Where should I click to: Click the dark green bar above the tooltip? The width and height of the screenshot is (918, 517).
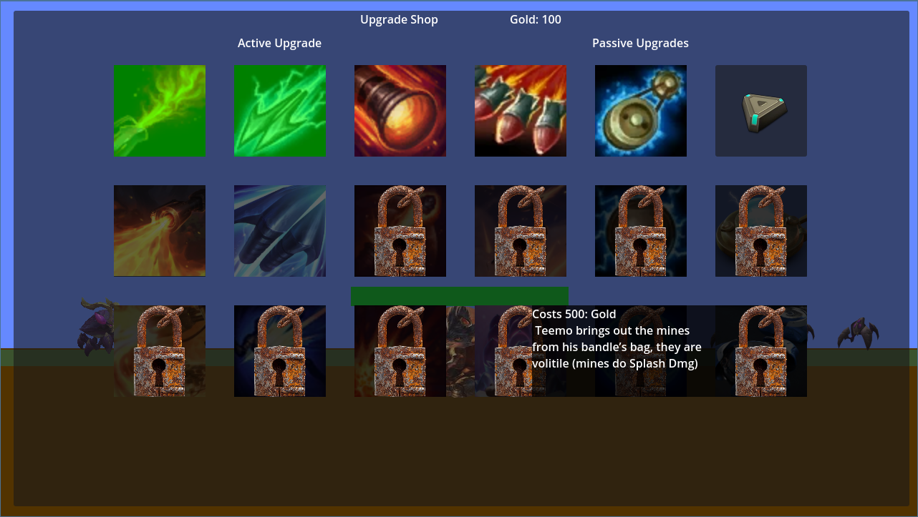coord(460,296)
